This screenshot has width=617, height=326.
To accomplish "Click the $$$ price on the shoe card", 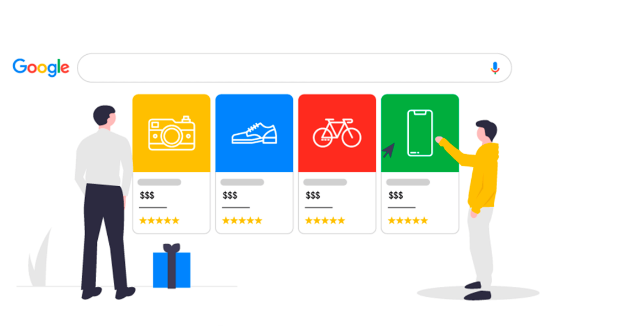I will coord(230,195).
